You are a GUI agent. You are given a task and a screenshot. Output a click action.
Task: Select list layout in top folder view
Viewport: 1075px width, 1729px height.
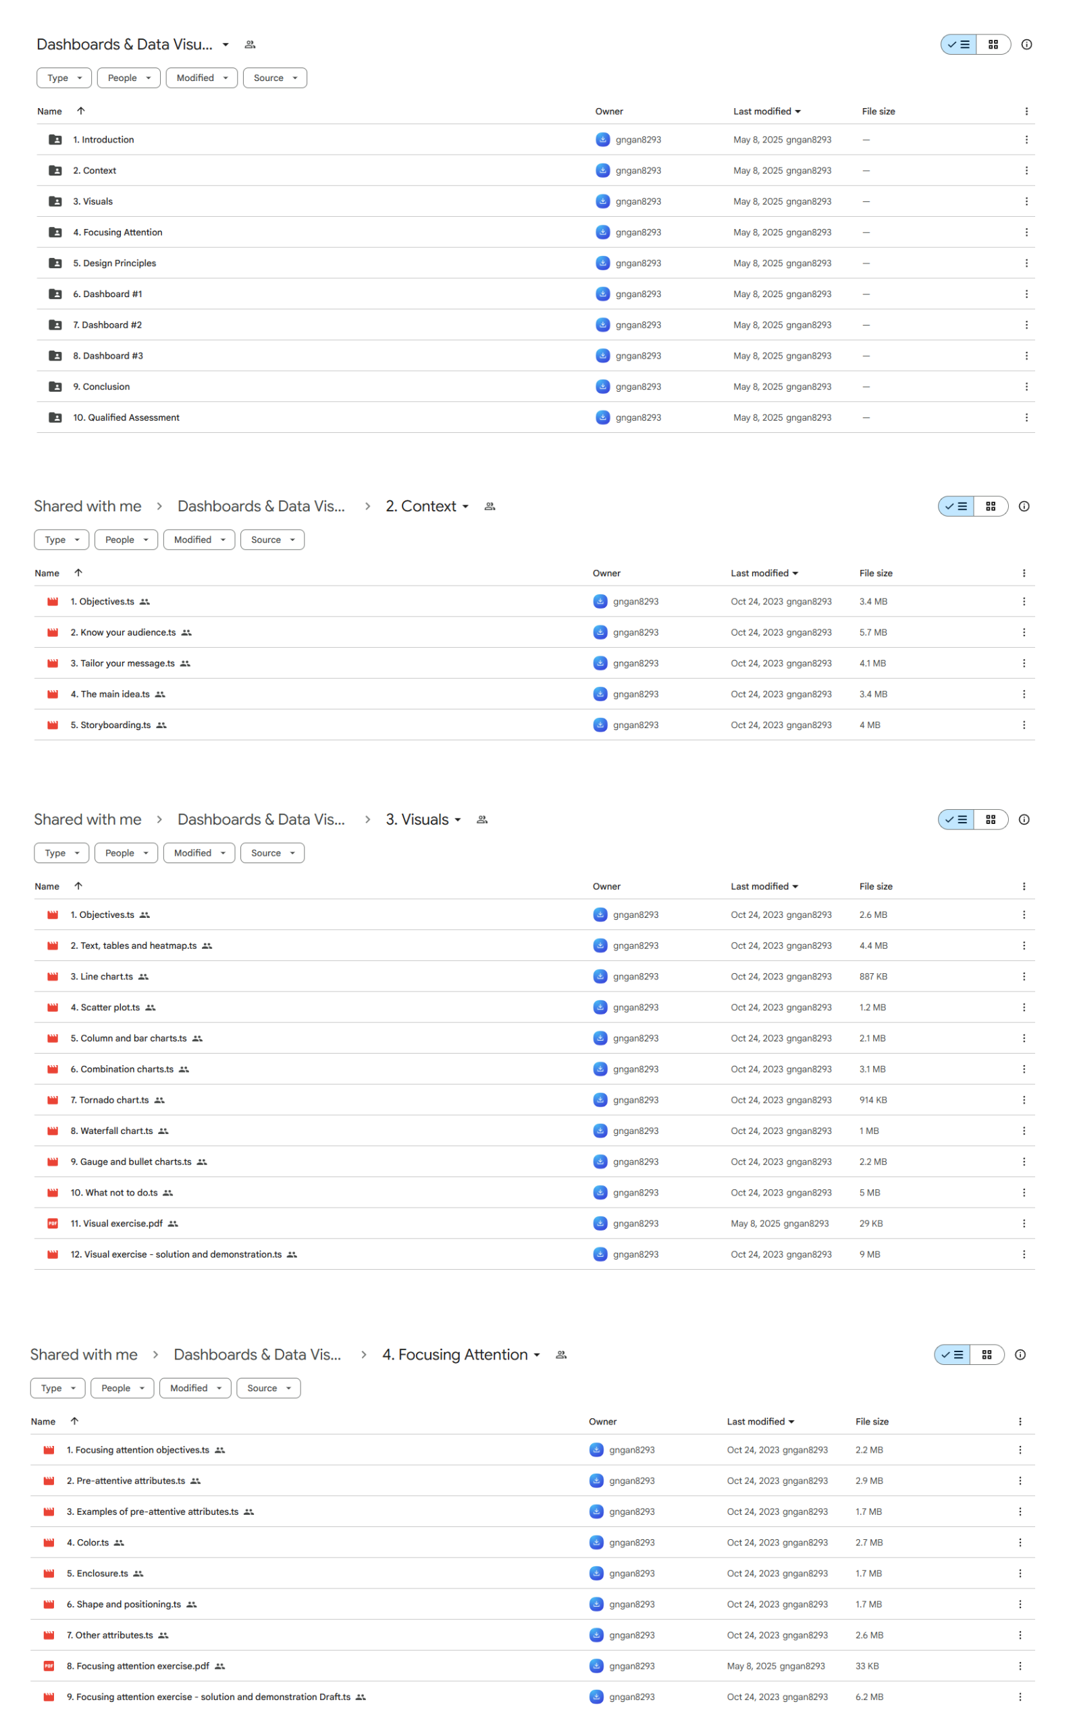[x=958, y=44]
